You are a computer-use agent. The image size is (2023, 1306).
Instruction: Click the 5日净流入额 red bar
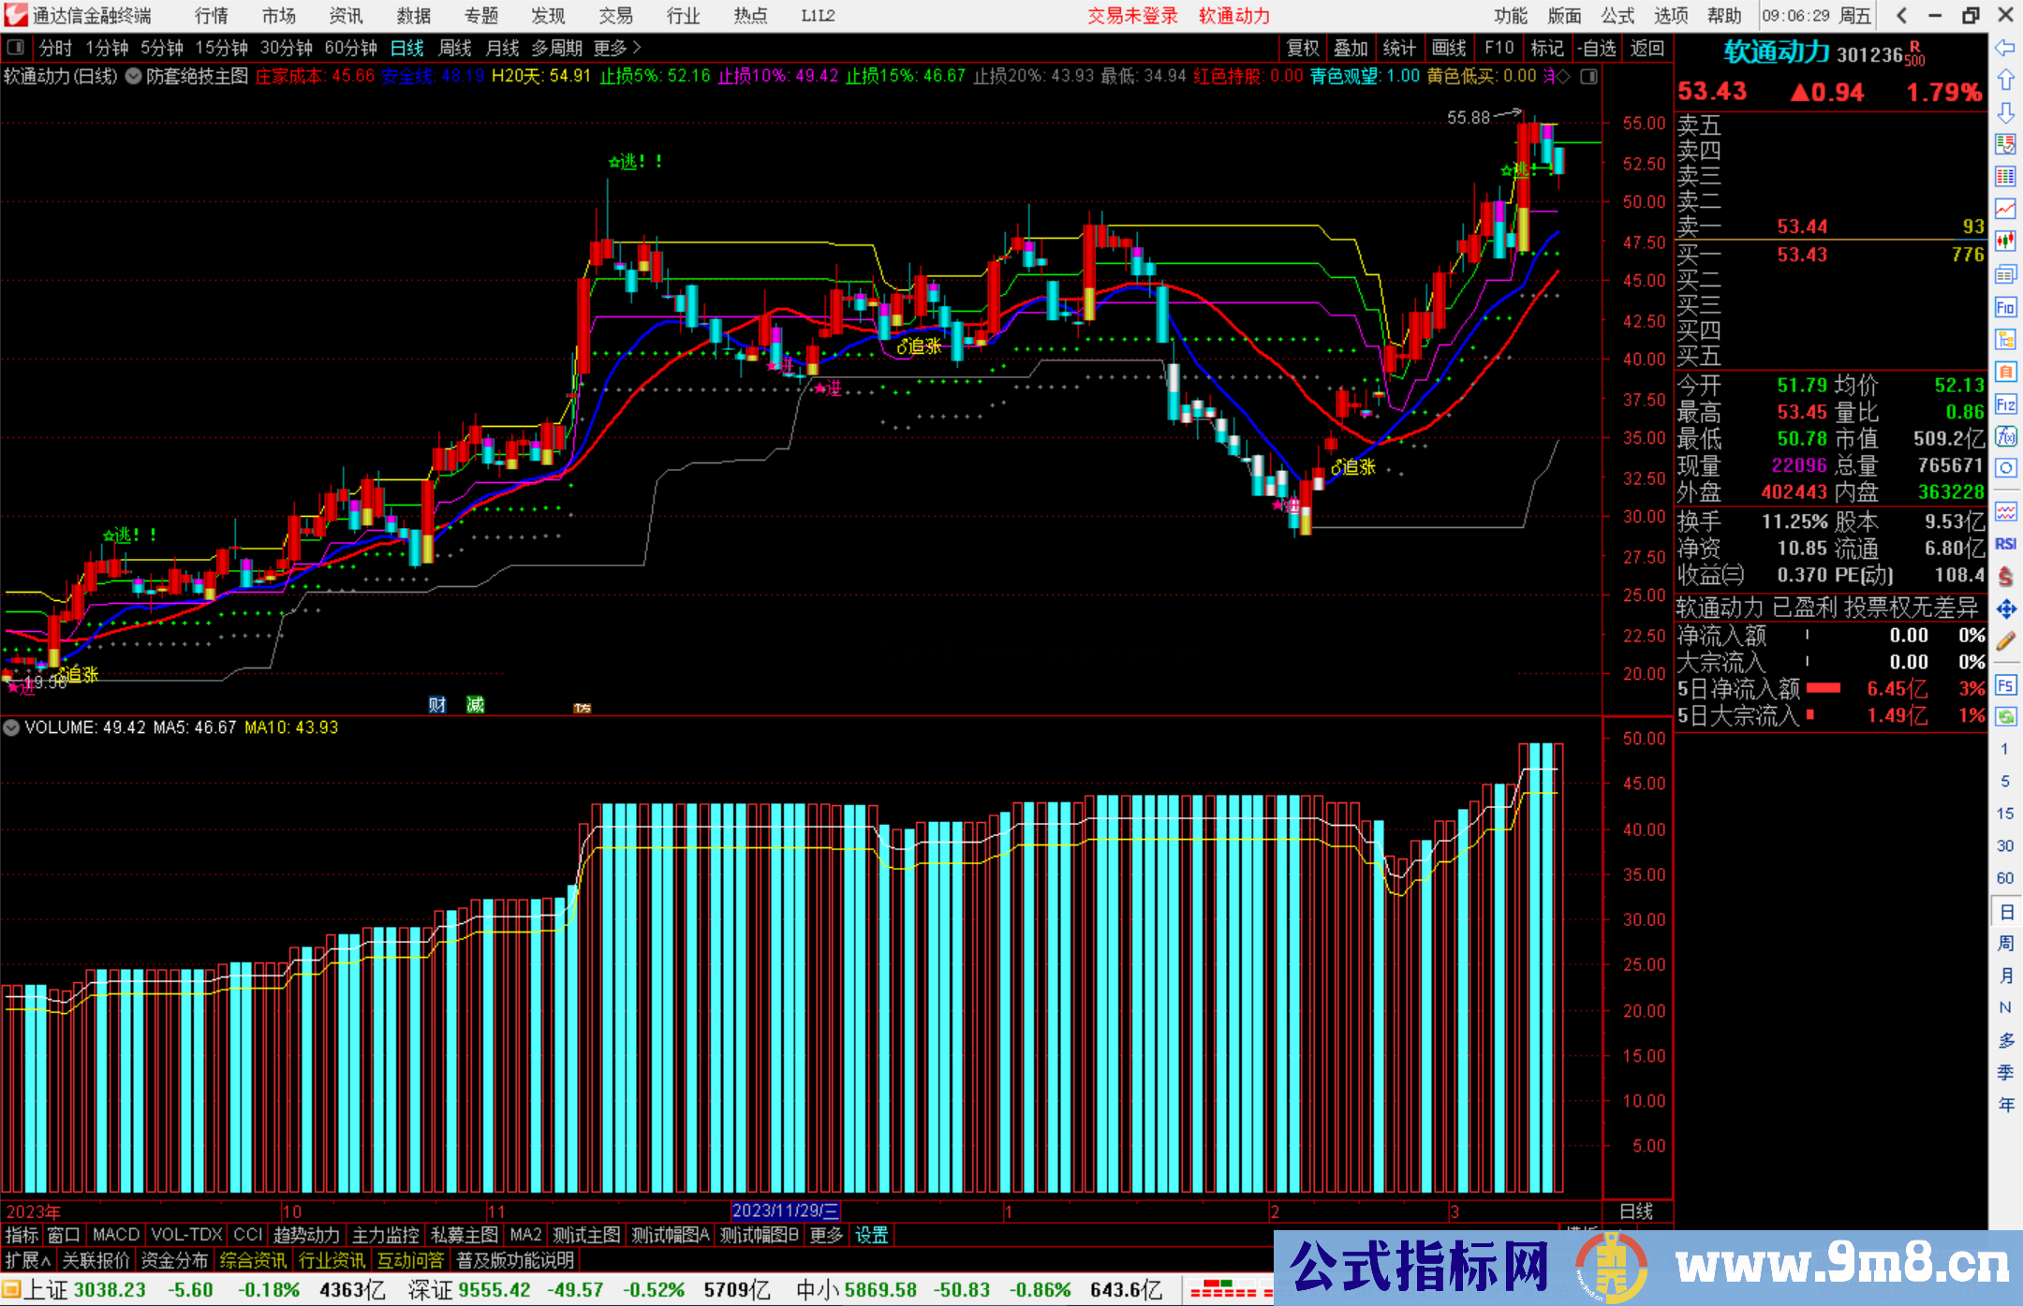point(1823,688)
